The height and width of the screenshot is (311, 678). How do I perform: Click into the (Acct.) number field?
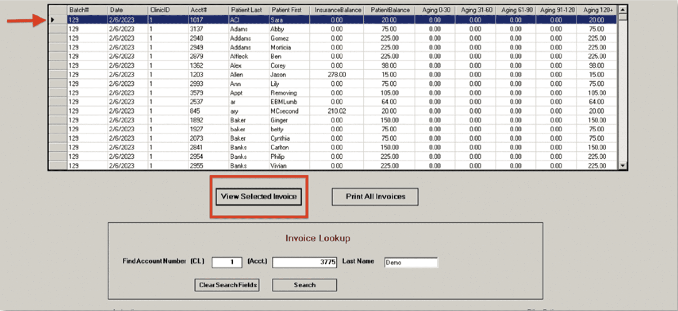tap(304, 262)
